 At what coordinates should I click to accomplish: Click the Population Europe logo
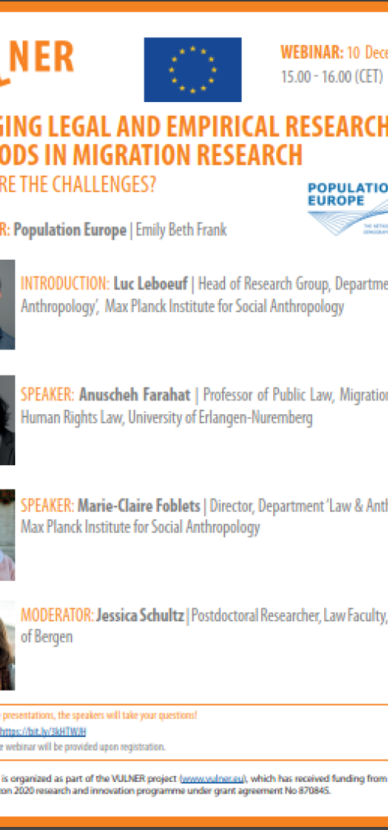coord(348,208)
